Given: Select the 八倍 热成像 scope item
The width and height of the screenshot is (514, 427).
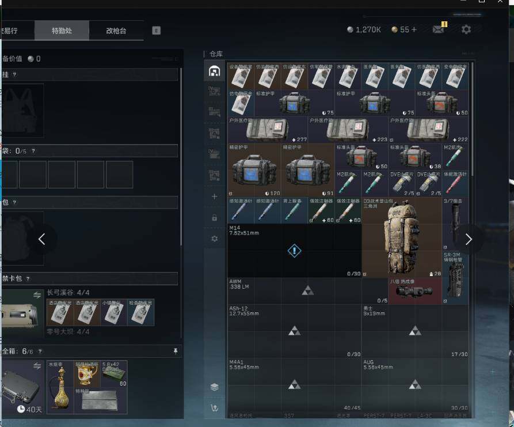Looking at the screenshot, I should 415,291.
